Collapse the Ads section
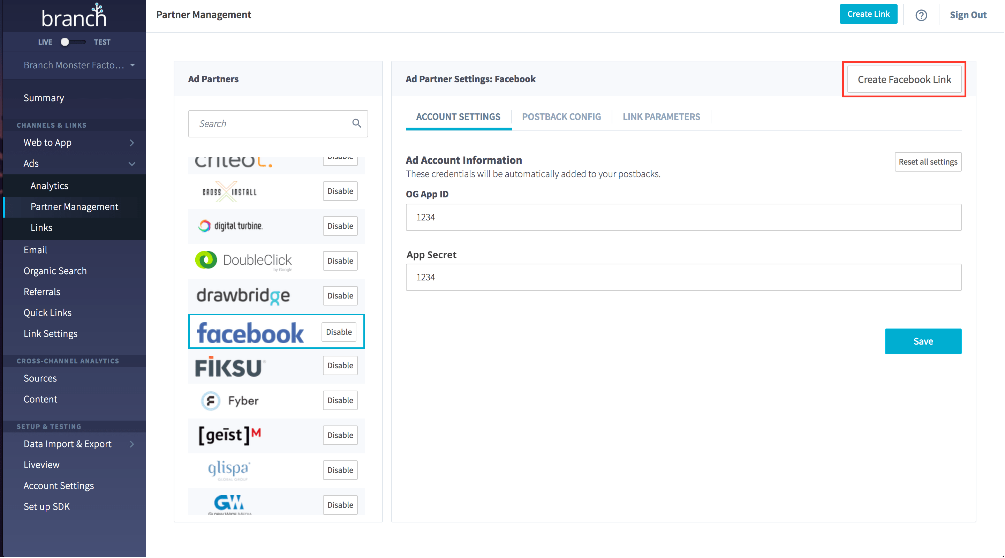Image resolution: width=1005 pixels, height=558 pixels. tap(132, 164)
